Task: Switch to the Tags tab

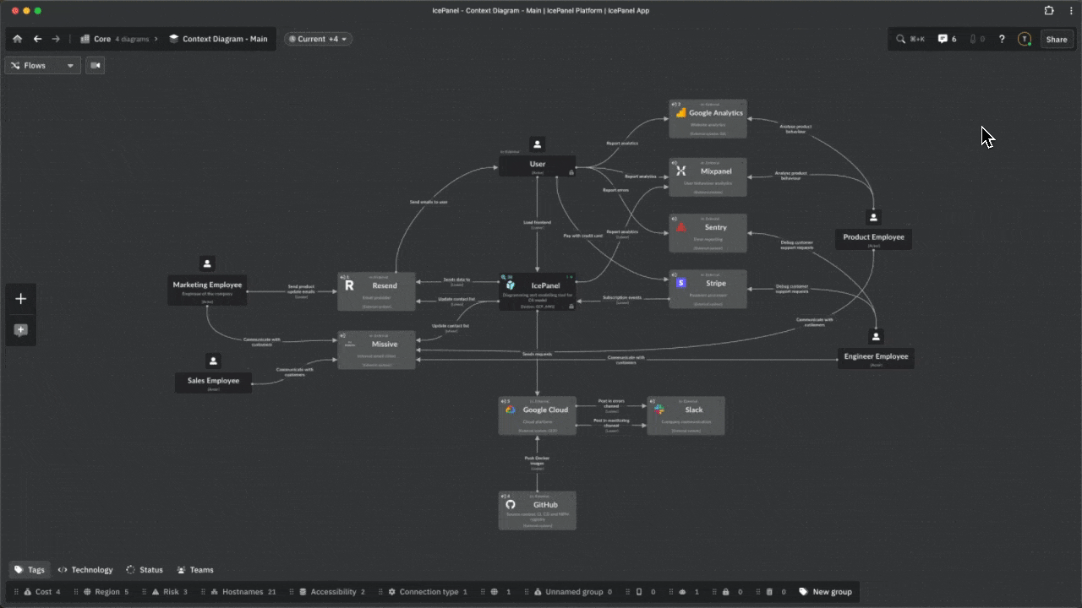Action: tap(30, 570)
